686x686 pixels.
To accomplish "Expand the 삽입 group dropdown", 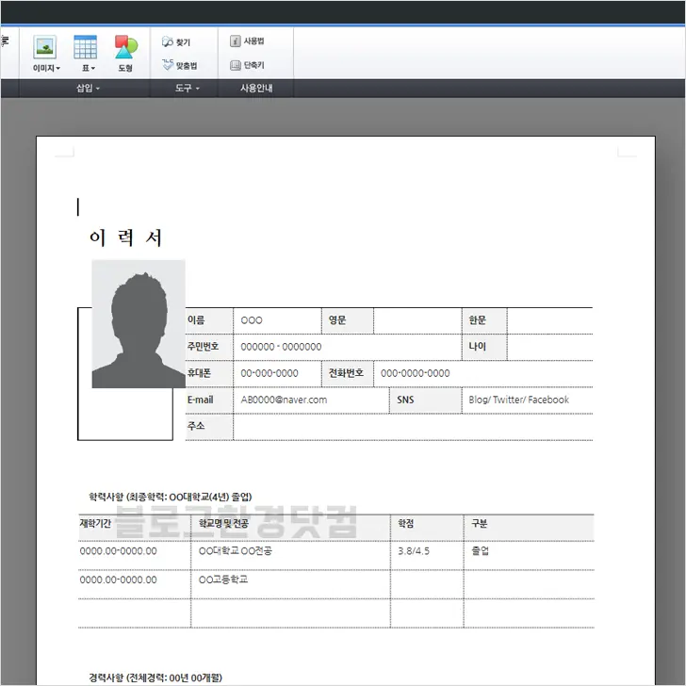I will (88, 89).
